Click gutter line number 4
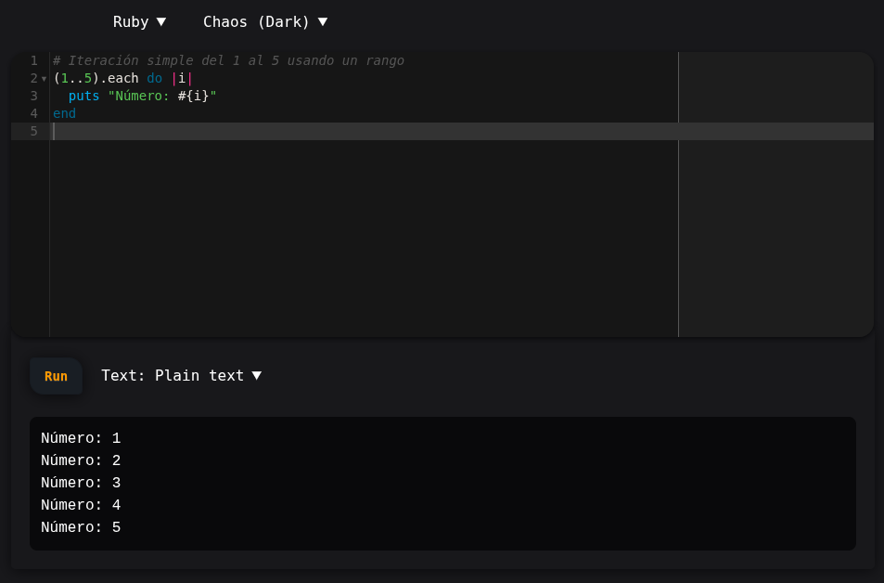 click(33, 113)
